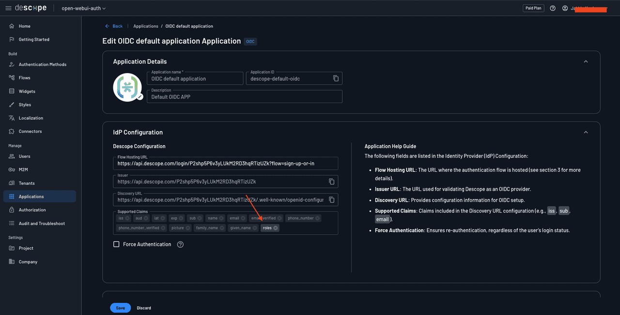
Task: Collapse the IdP Configuration panel
Action: [x=586, y=132]
